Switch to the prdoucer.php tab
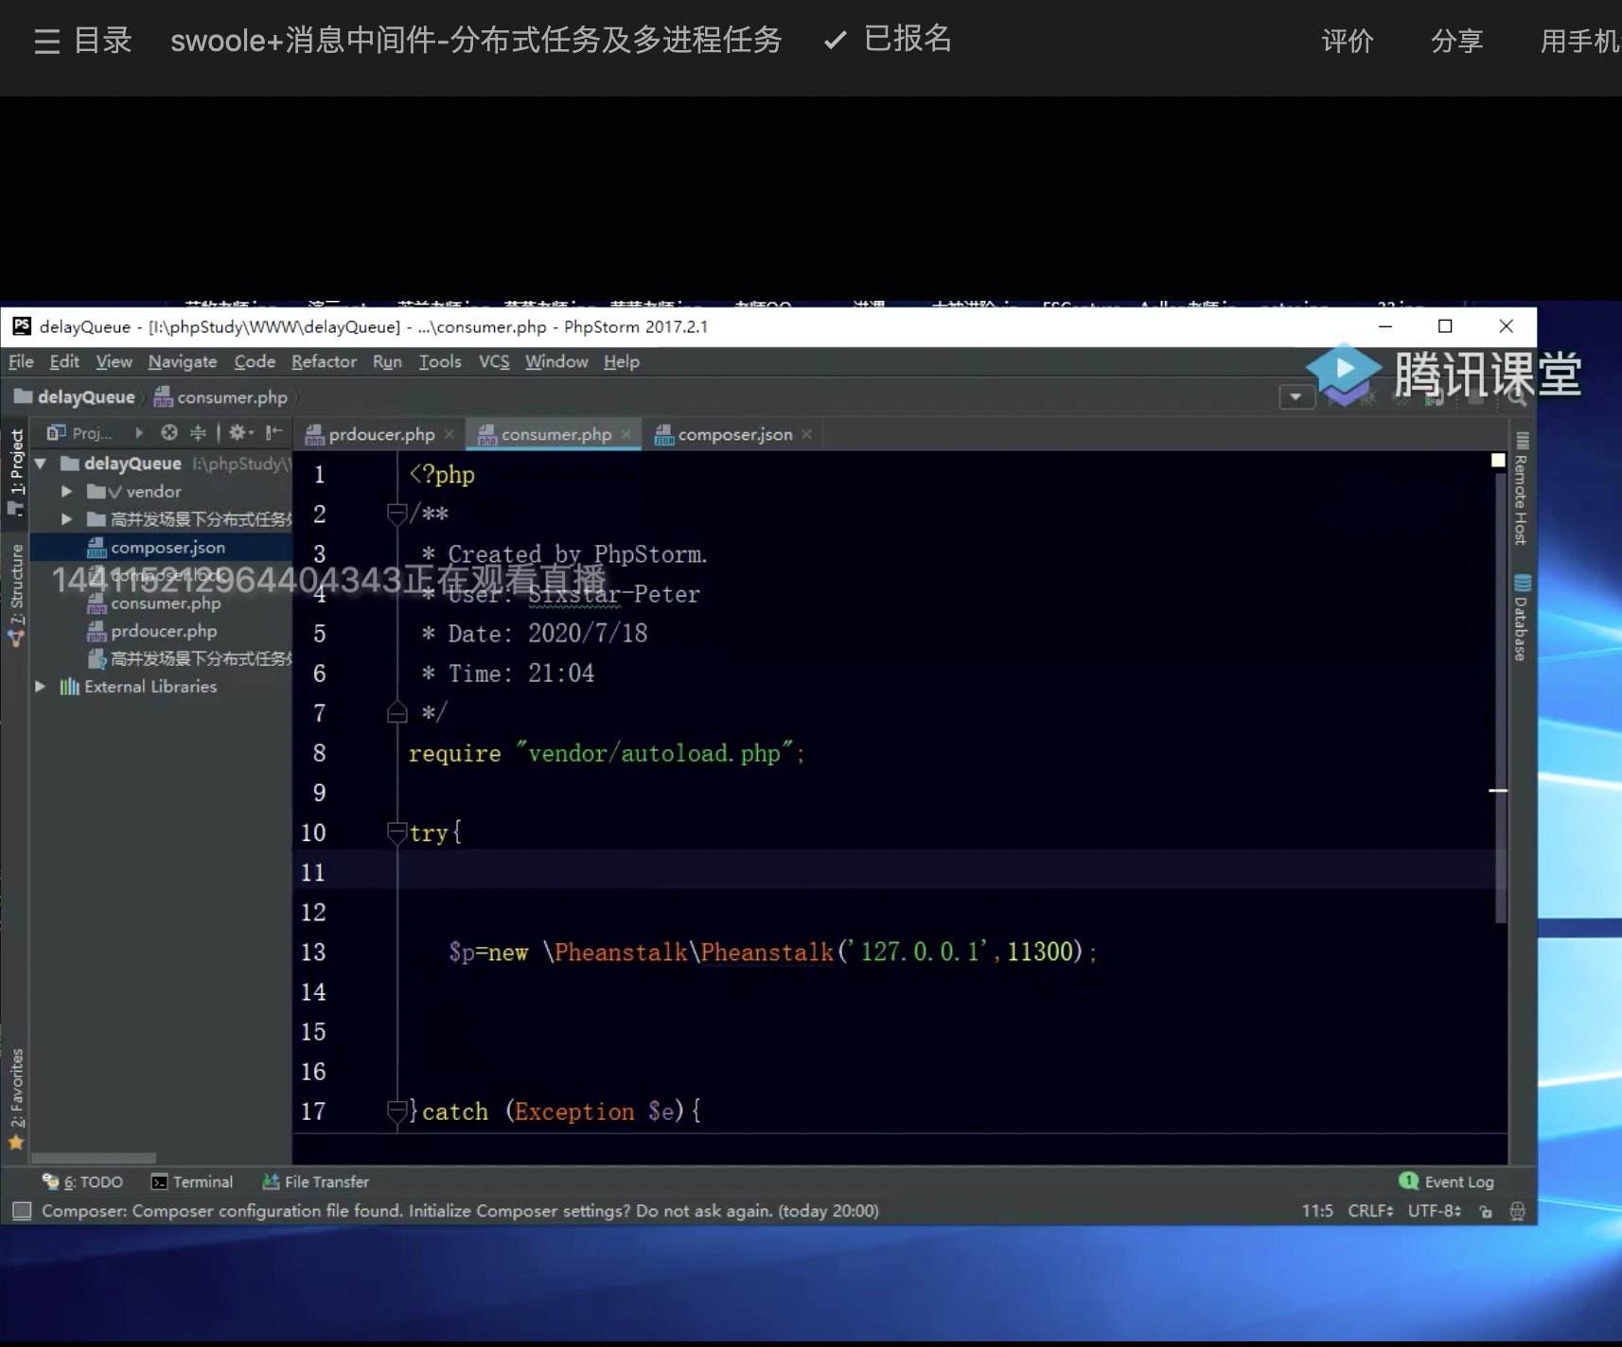1622x1347 pixels. tap(380, 434)
